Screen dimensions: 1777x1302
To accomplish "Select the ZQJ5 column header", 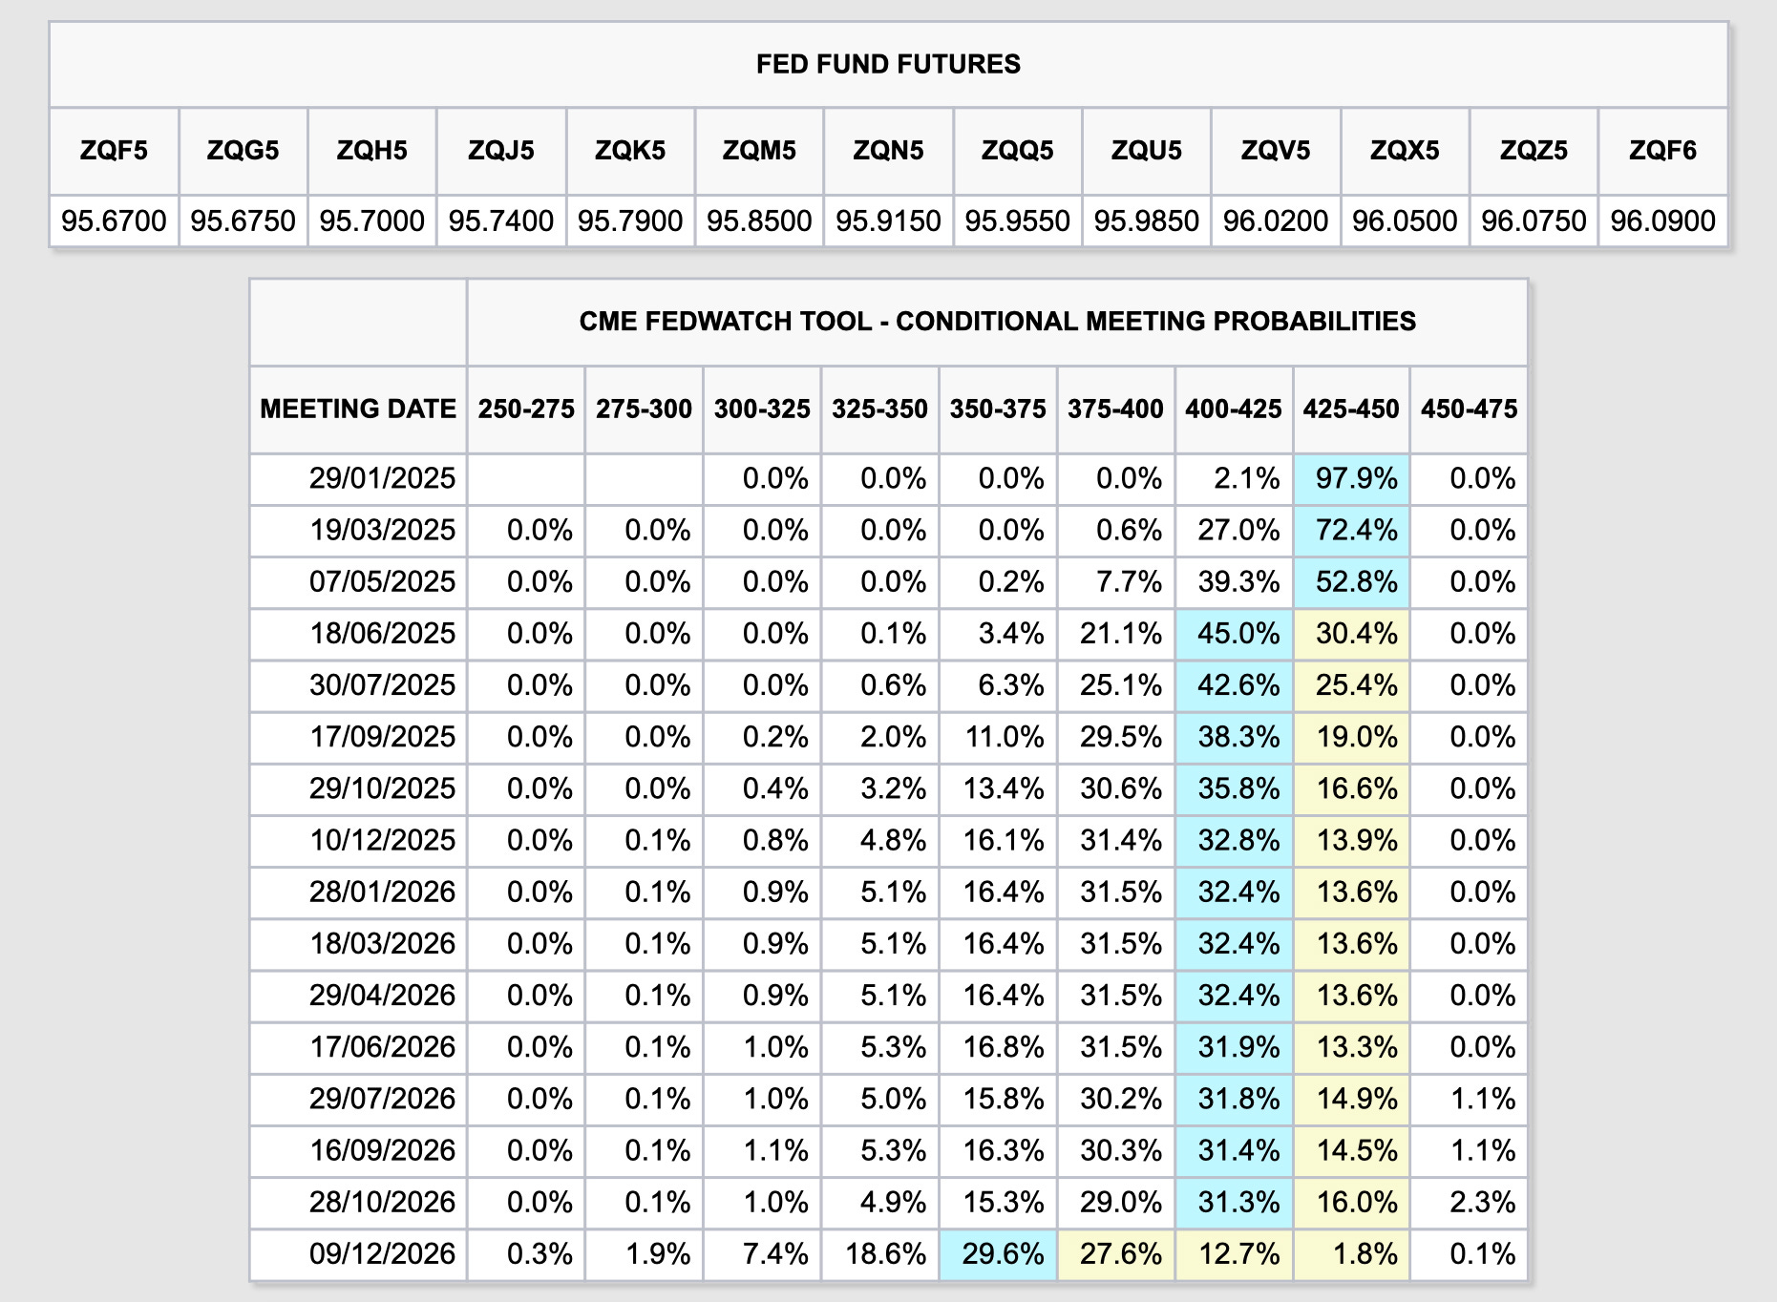I will click(501, 151).
